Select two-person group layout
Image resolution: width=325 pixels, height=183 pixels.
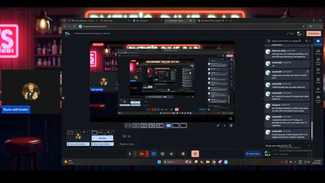144,126
